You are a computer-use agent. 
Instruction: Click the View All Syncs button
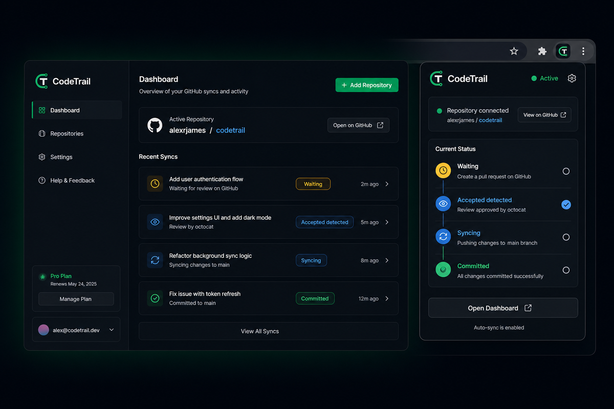(269, 331)
